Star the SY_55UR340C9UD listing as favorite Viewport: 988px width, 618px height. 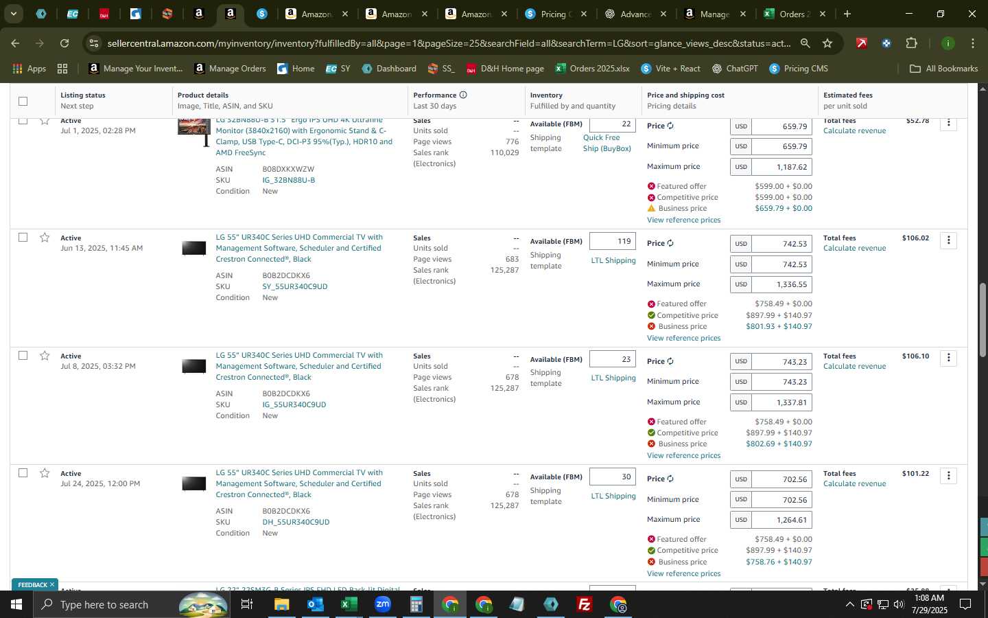45,238
